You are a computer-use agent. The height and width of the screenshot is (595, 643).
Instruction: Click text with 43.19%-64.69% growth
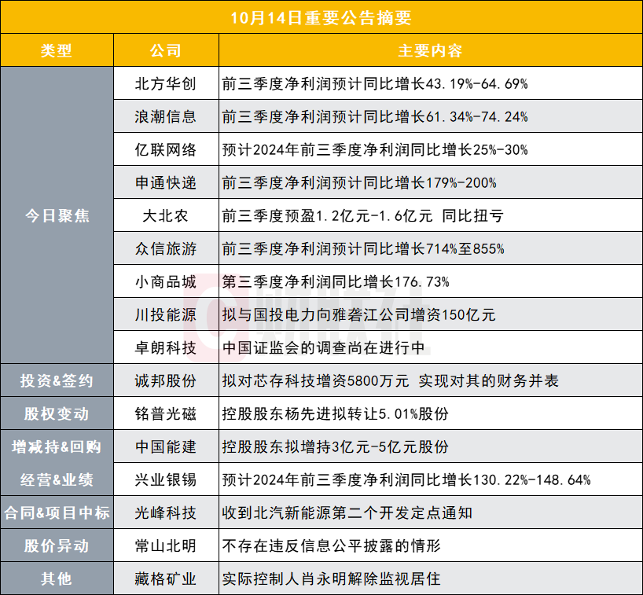[375, 83]
